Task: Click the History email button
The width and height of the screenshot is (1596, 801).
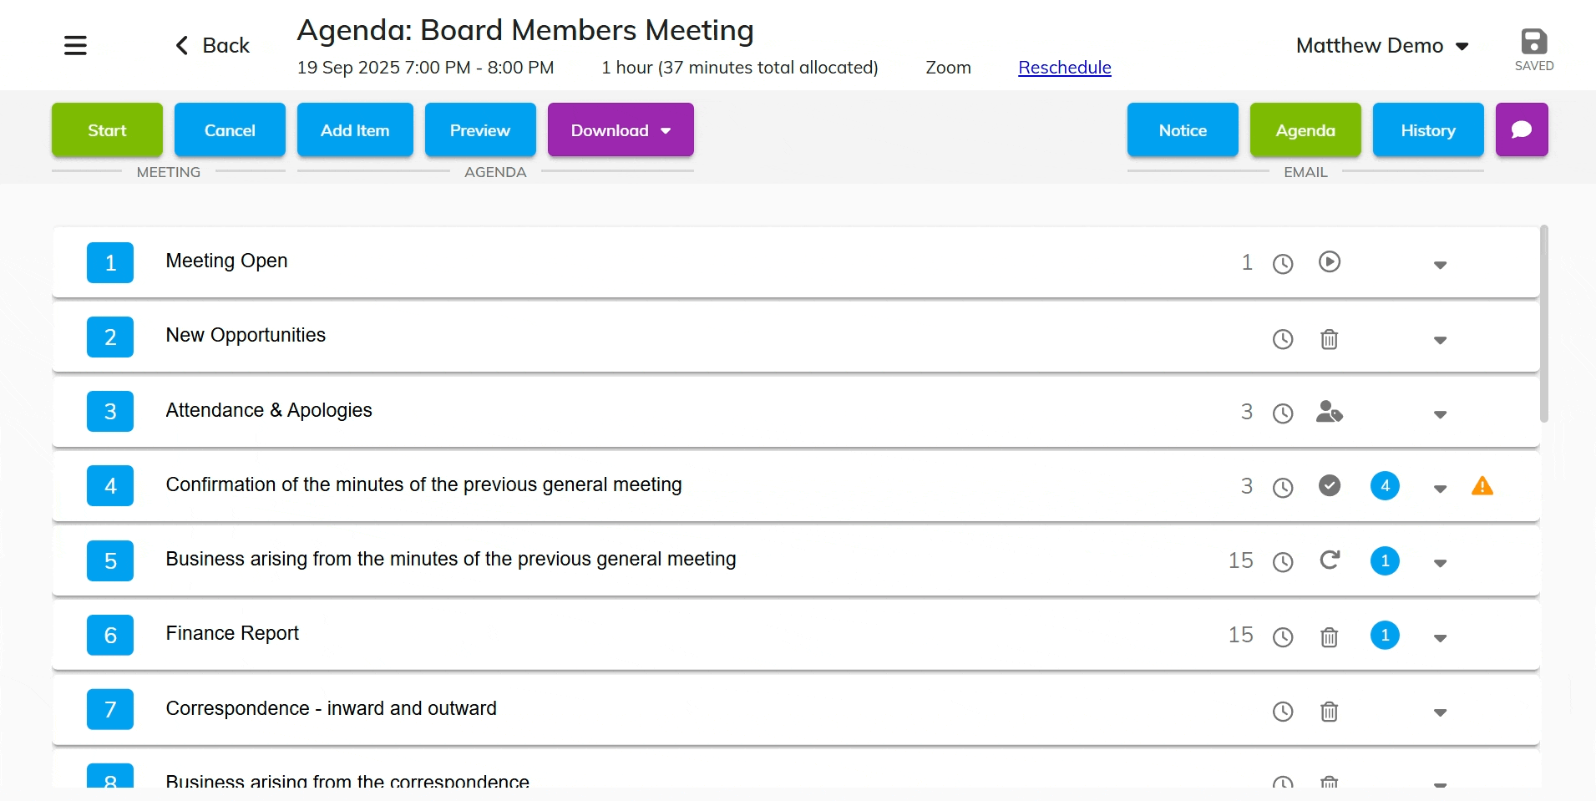Action: [x=1427, y=130]
